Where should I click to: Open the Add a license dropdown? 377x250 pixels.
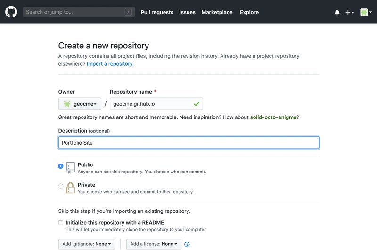point(154,244)
